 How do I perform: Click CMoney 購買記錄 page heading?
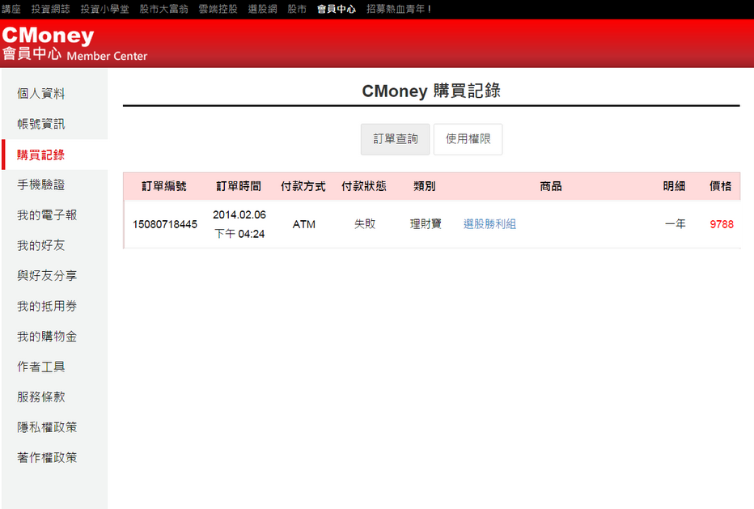click(x=431, y=91)
